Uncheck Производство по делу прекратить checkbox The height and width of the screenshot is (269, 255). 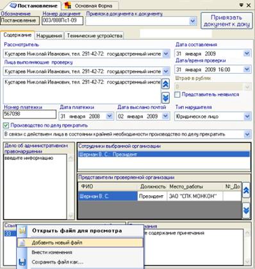(x=6, y=125)
